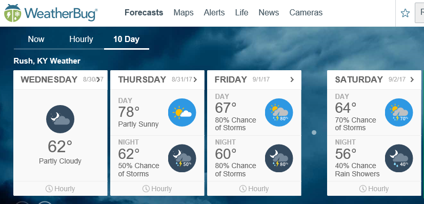The width and height of the screenshot is (424, 204).
Task: Click Thursday's partly sunny day icon
Action: click(x=182, y=112)
